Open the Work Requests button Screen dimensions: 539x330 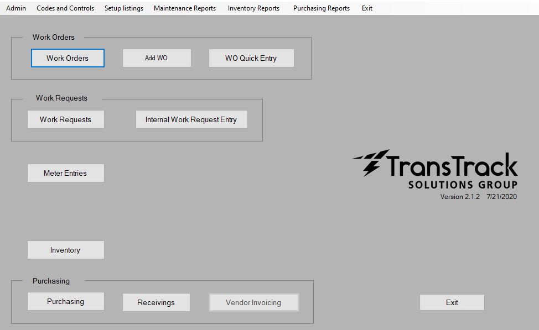66,119
